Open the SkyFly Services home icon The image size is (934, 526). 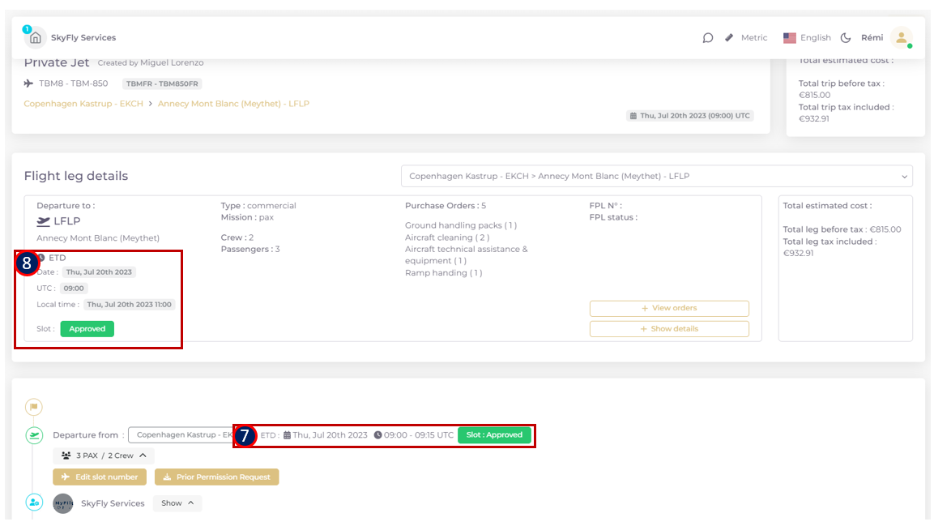click(x=35, y=37)
